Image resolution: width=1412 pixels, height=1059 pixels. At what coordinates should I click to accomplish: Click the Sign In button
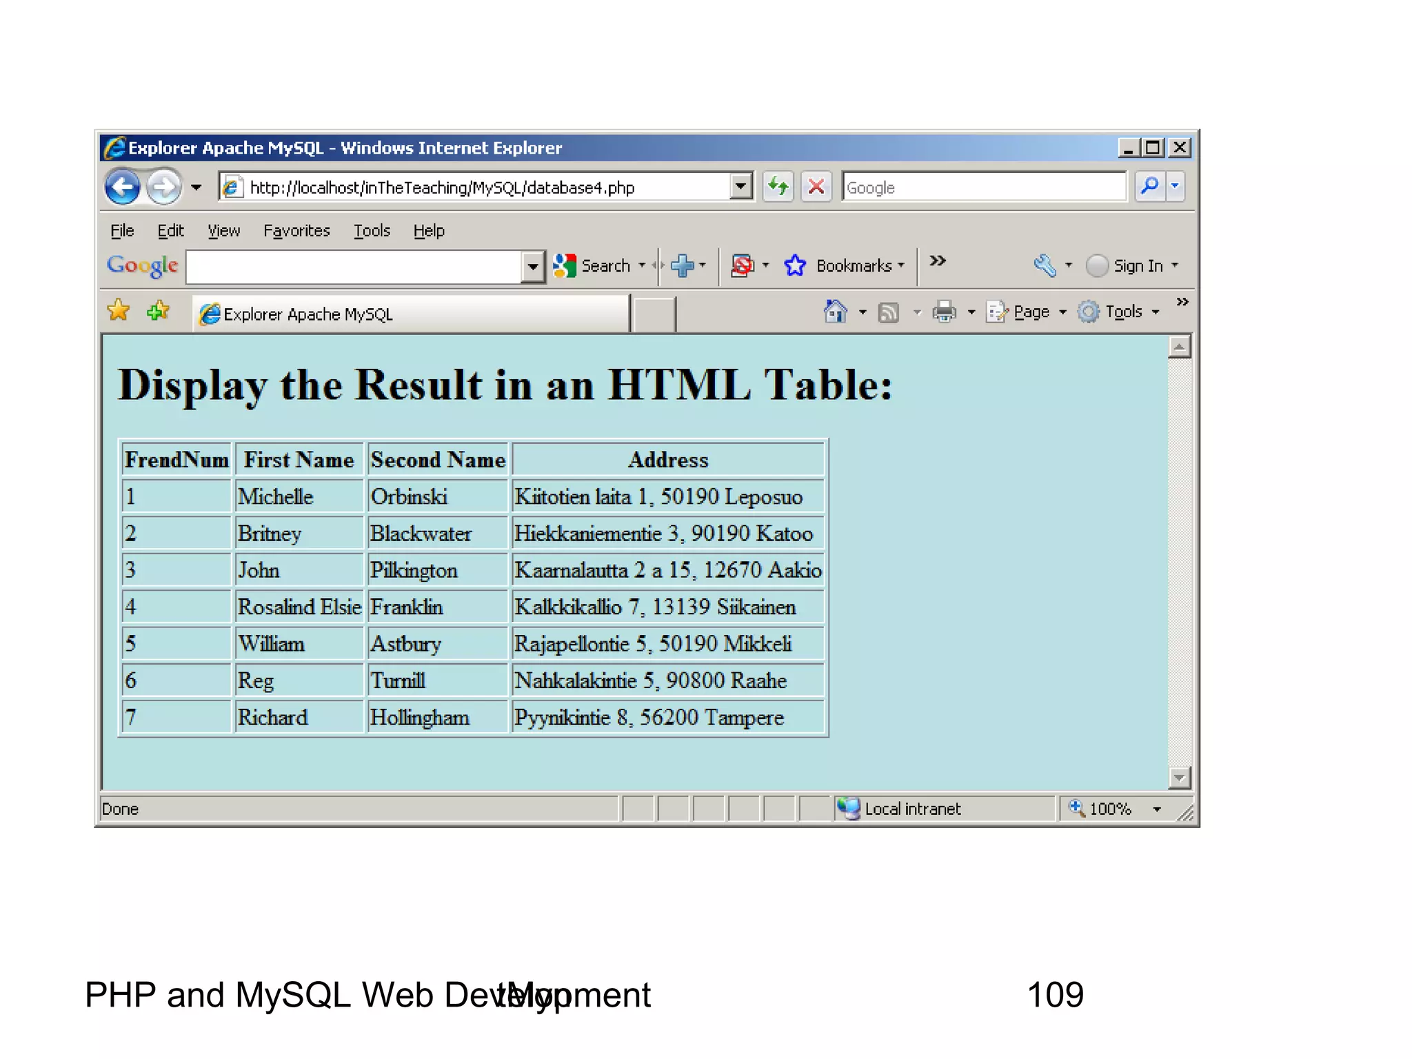tap(1125, 265)
